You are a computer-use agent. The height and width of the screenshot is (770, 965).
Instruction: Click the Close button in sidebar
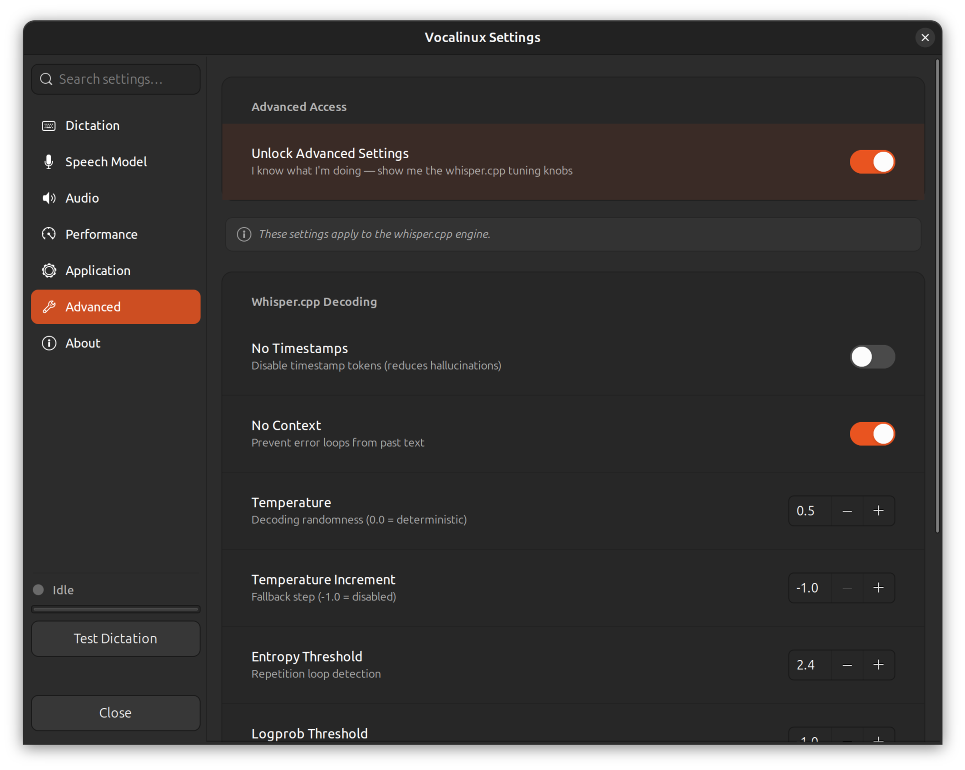pyautogui.click(x=116, y=713)
